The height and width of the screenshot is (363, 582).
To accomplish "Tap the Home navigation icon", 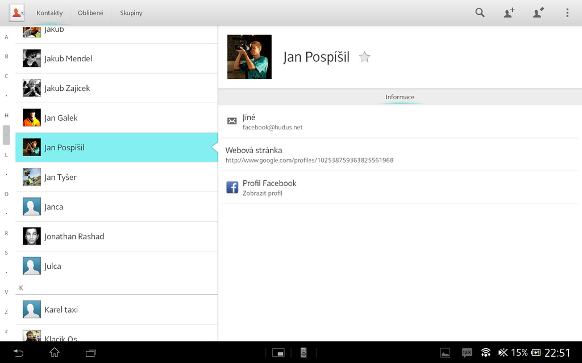I will [x=54, y=352].
